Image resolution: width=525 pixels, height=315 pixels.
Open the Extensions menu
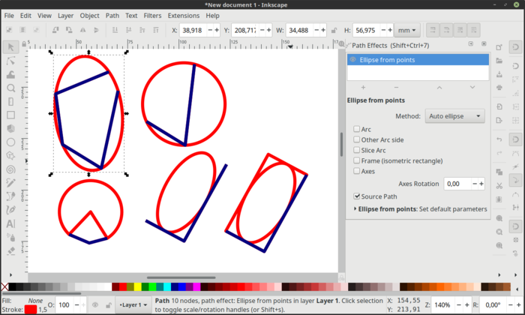coord(183,15)
